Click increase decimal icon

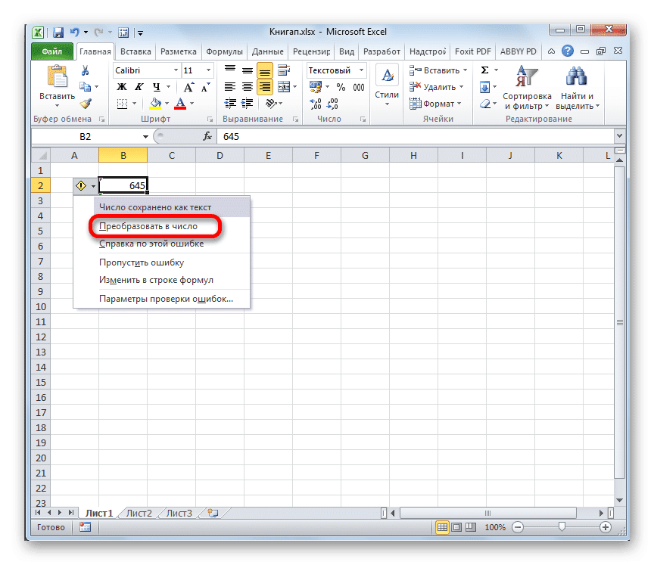(316, 104)
